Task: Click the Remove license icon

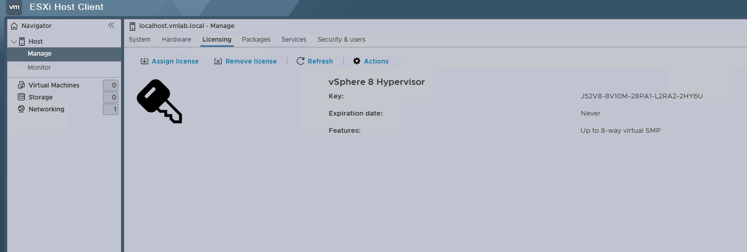Action: coord(218,61)
